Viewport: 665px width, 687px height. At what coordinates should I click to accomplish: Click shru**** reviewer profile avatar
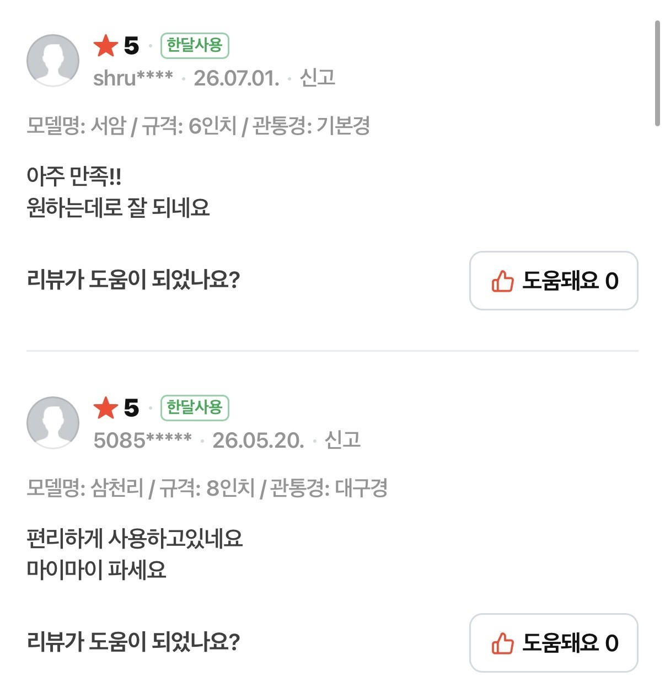click(53, 60)
